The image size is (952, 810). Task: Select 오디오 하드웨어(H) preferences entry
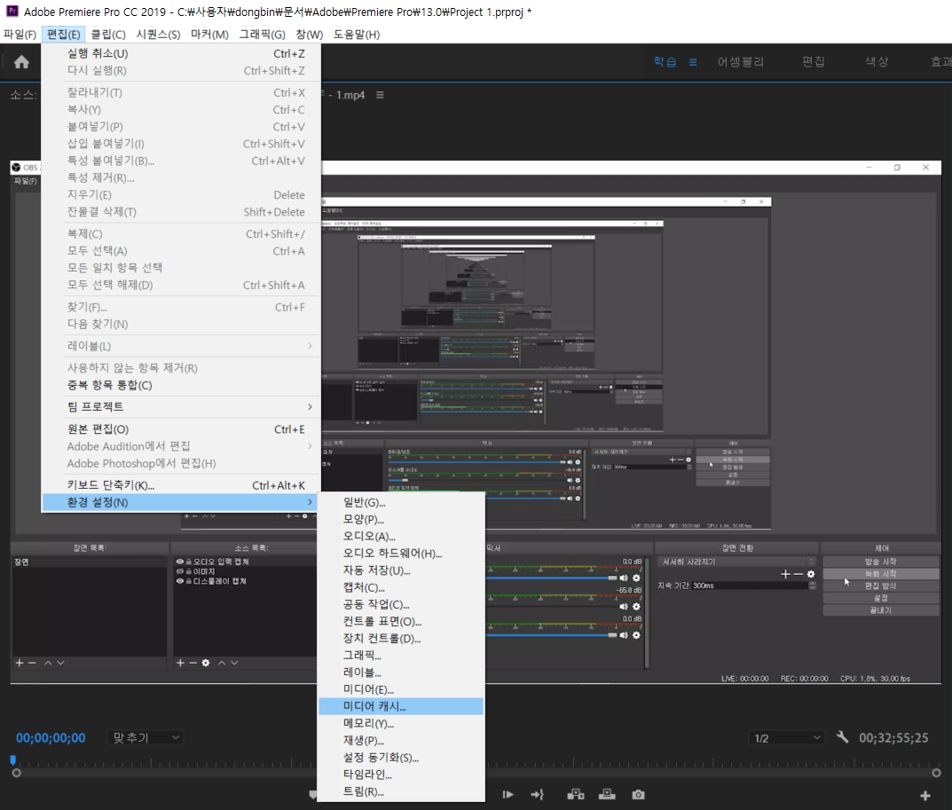coord(401,553)
